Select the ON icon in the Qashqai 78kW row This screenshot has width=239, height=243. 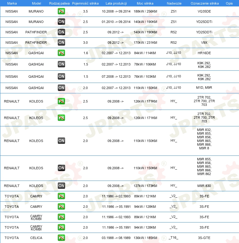click(61, 64)
